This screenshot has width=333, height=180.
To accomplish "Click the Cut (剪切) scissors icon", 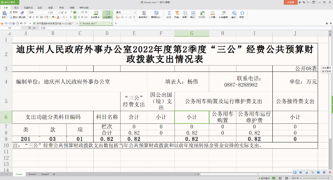I will click(x=11, y=12).
